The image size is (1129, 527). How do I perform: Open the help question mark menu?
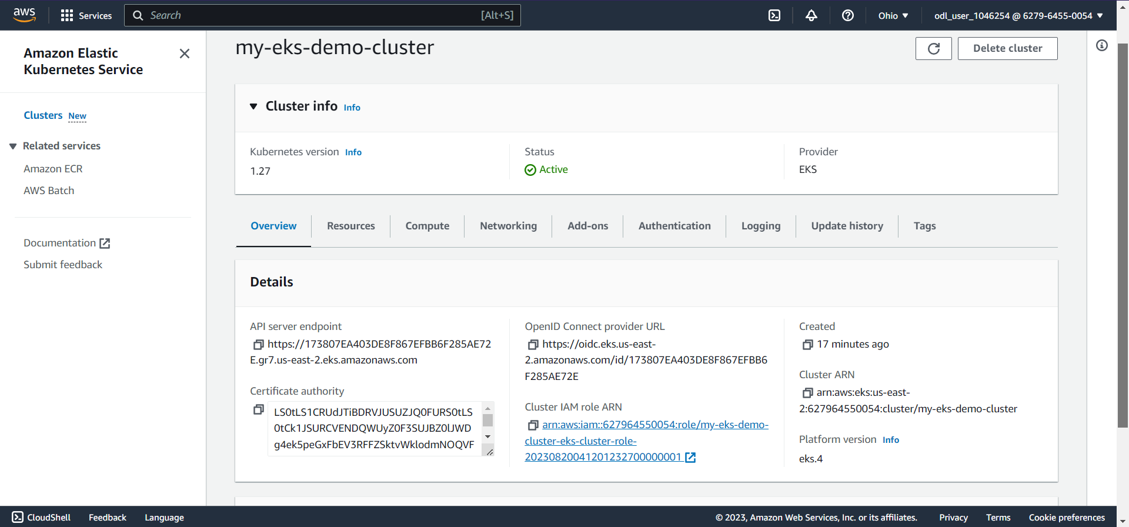click(x=848, y=15)
